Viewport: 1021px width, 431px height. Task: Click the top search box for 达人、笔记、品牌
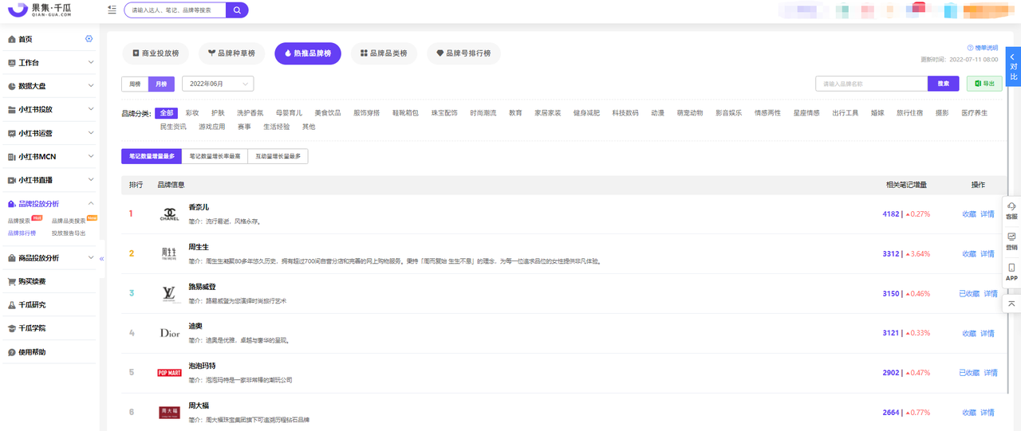coord(175,10)
